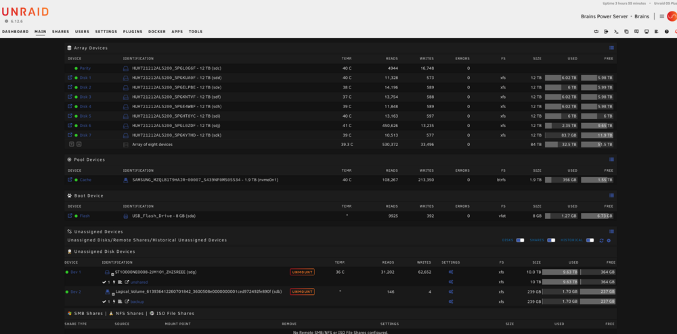Viewport: 677px width, 334px height.
Task: Click the file manager copy icon in header
Action: pyautogui.click(x=626, y=32)
